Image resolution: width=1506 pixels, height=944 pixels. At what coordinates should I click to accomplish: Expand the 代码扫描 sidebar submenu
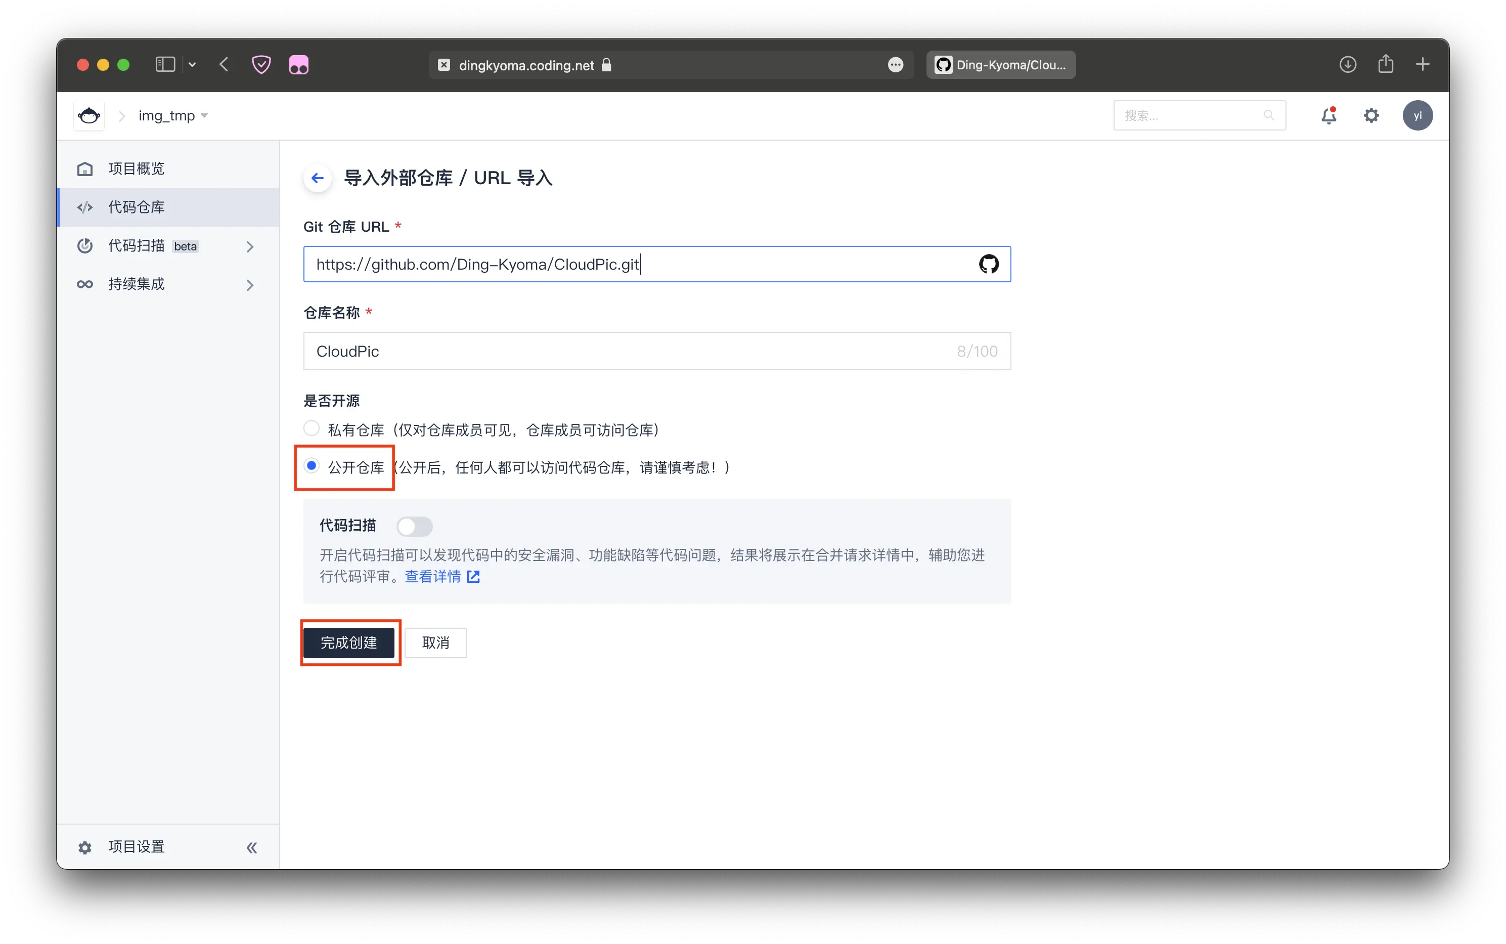(250, 246)
